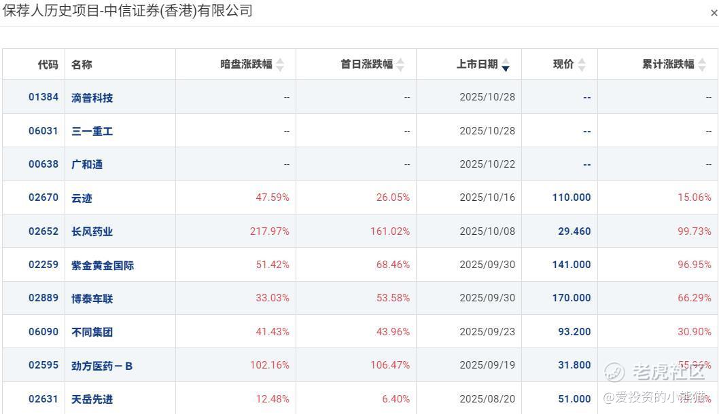Open stock 不同集团
719x414 pixels.
[92, 332]
